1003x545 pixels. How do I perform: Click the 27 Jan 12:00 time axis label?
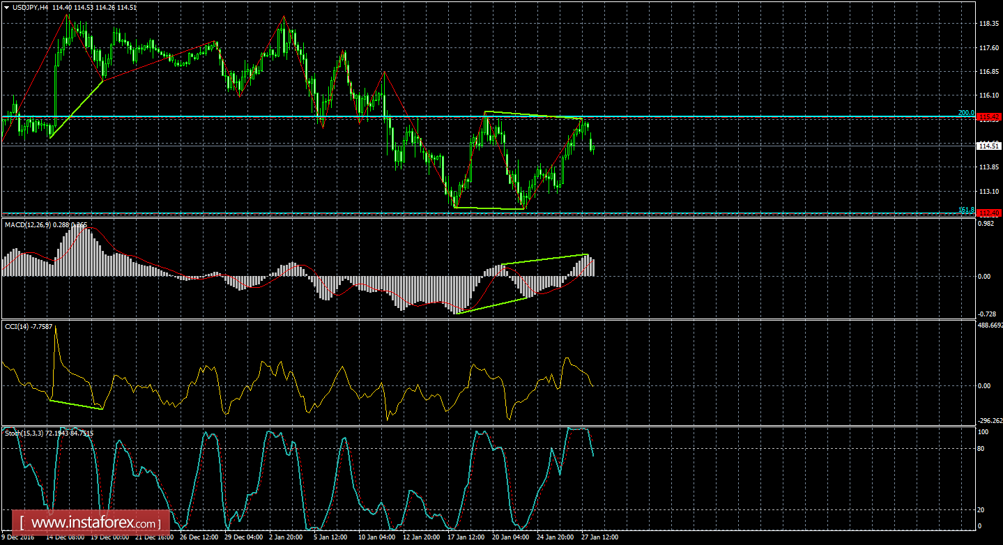pyautogui.click(x=590, y=537)
